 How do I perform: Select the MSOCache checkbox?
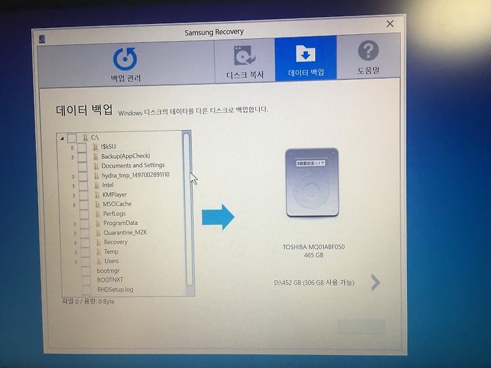coord(84,205)
